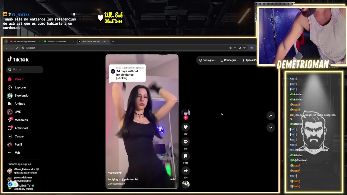Follow creator with red plus badge
Viewport: 347px width, 195px height.
(x=186, y=118)
